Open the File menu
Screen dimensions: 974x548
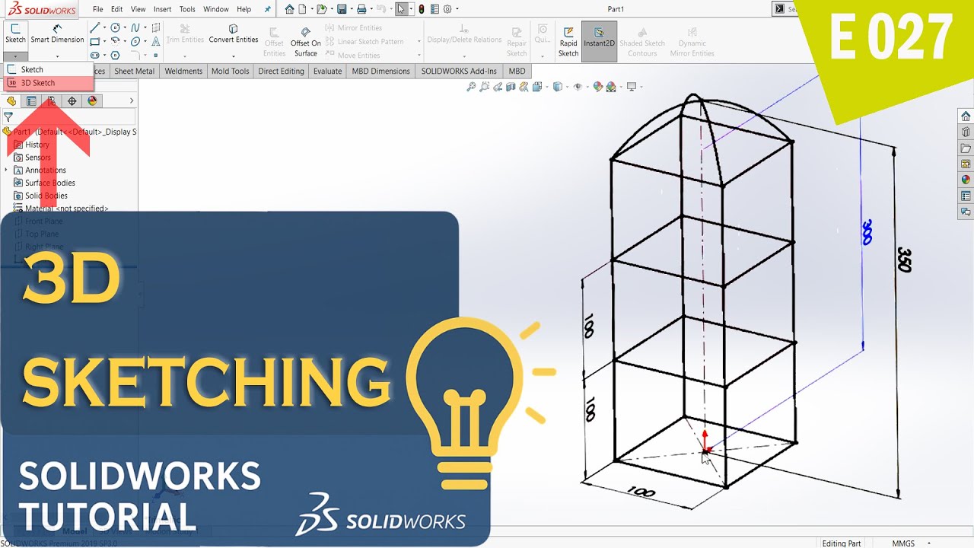[x=98, y=9]
